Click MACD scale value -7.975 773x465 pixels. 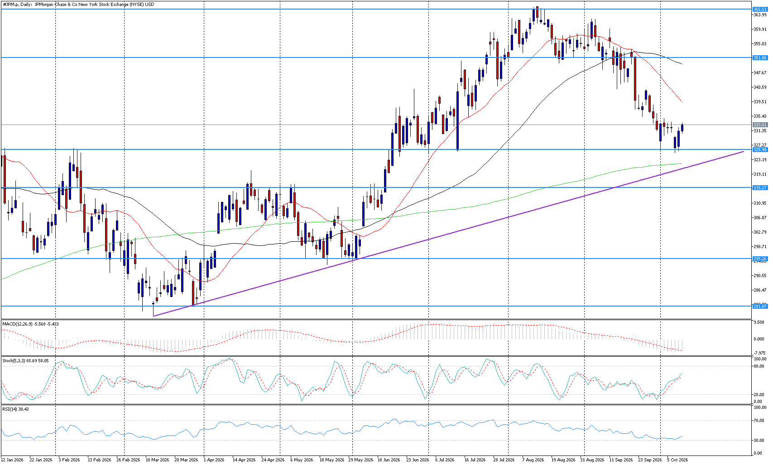pos(759,353)
